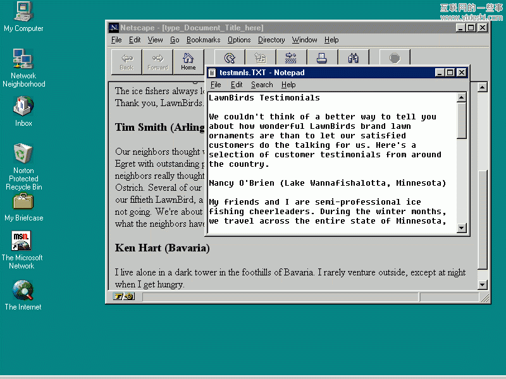Open the Directory menu in Netscape
Screen dimensions: 506x379
271,40
